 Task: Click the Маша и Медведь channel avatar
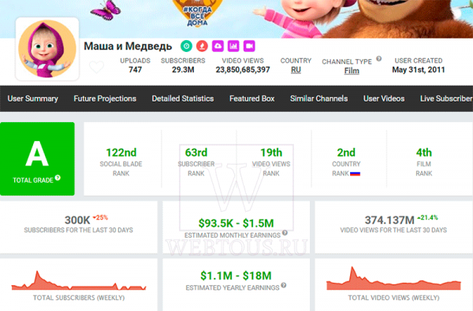point(47,49)
